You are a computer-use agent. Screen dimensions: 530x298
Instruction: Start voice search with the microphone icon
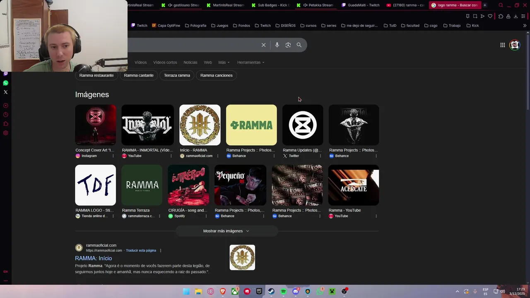coord(277,45)
